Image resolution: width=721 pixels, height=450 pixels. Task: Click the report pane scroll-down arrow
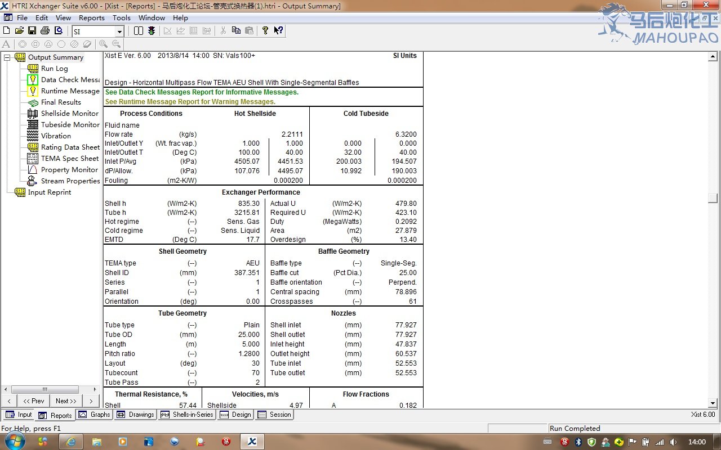point(713,403)
